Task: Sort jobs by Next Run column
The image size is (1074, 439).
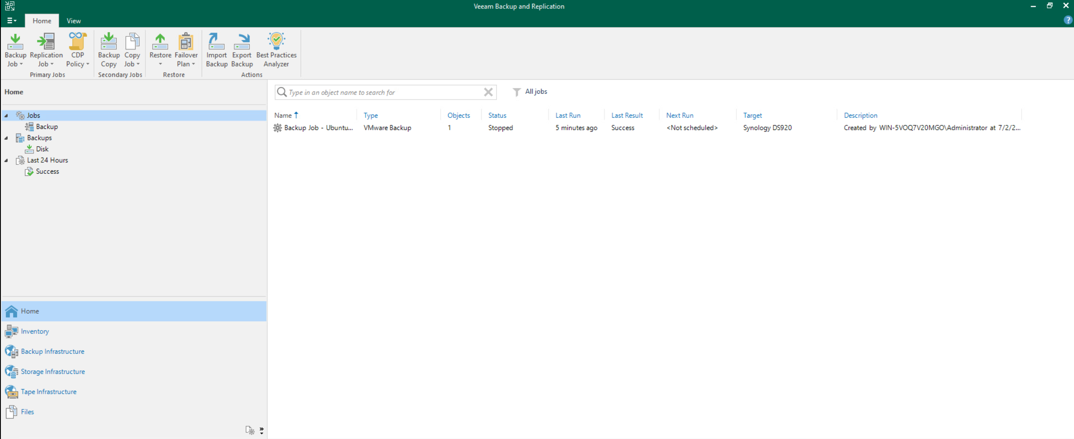Action: [680, 115]
